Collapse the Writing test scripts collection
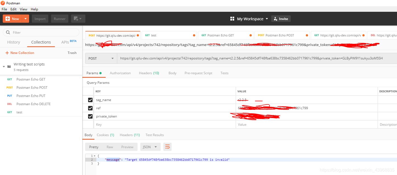 click(x=4, y=67)
